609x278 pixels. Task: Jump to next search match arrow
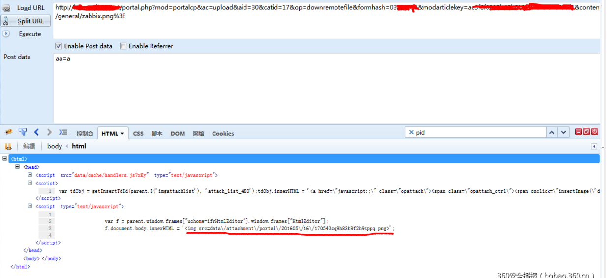(x=564, y=132)
